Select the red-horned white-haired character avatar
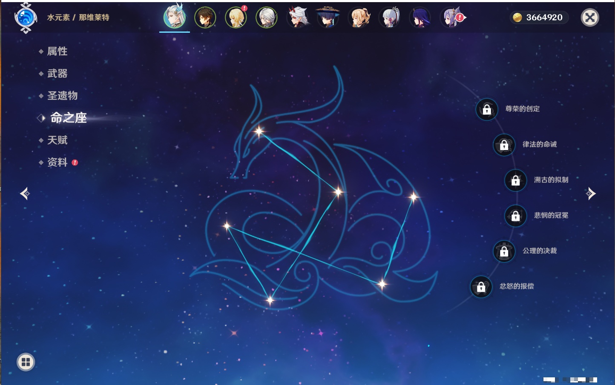Image resolution: width=615 pixels, height=385 pixels. click(297, 17)
